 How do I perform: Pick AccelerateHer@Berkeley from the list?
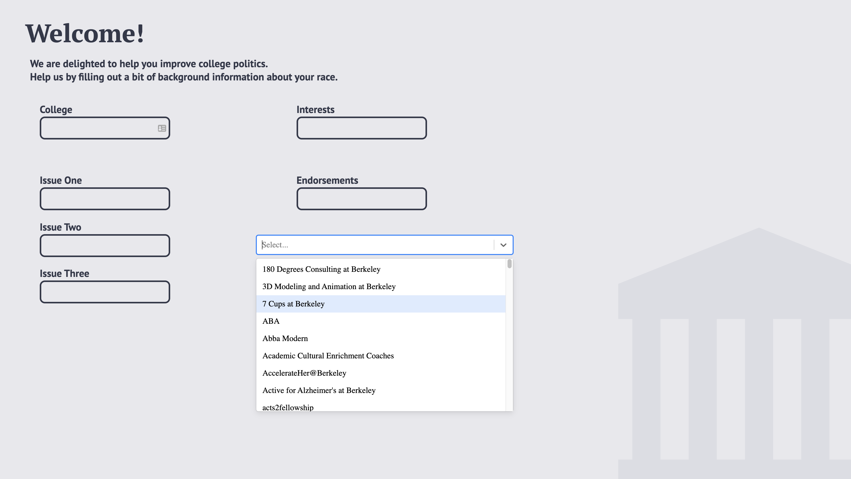(304, 373)
